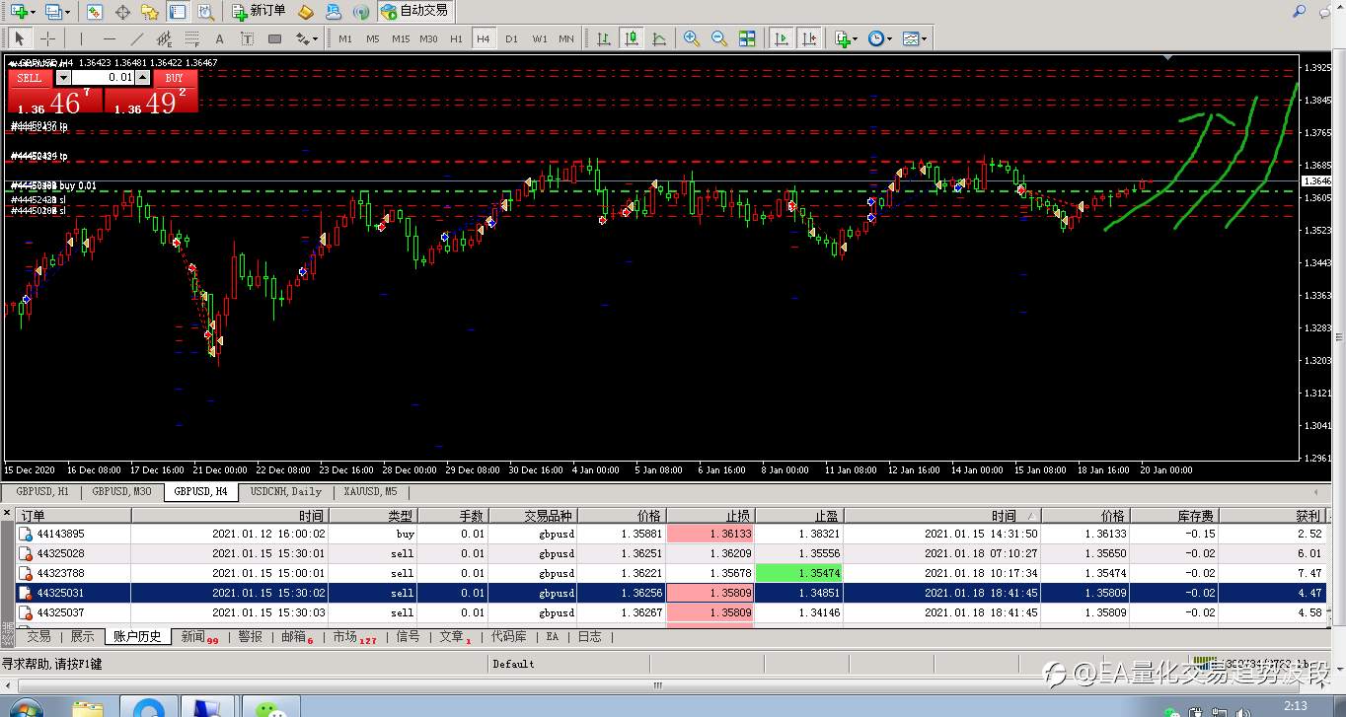This screenshot has width=1346, height=717.
Task: Open the Market Watch icon
Action: pyautogui.click(x=94, y=12)
